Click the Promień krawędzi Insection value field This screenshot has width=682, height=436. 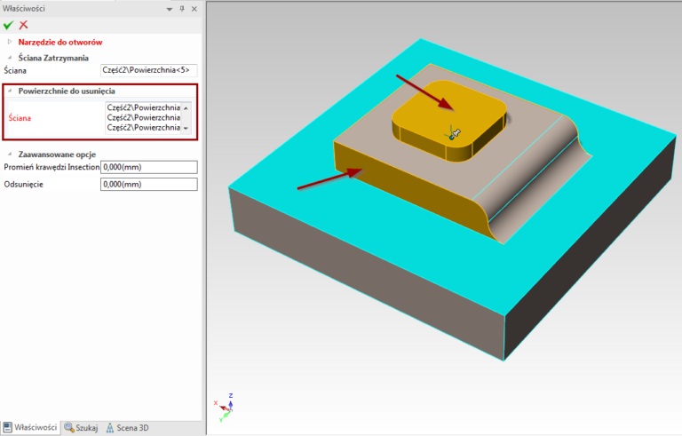click(x=148, y=167)
